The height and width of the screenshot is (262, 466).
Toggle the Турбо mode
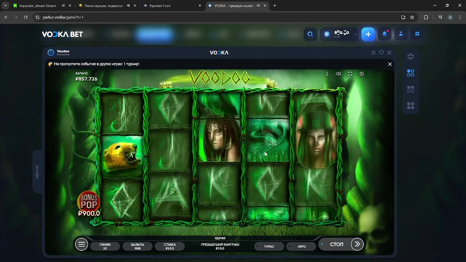click(269, 246)
